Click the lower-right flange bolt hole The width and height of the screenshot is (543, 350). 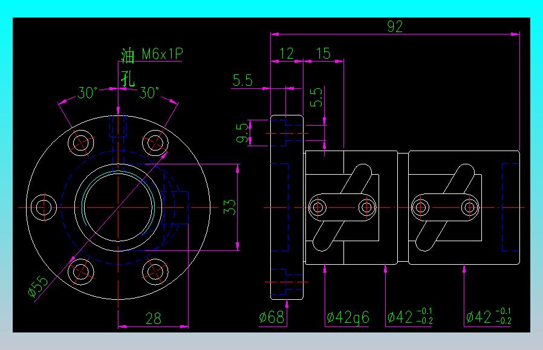coord(155,272)
